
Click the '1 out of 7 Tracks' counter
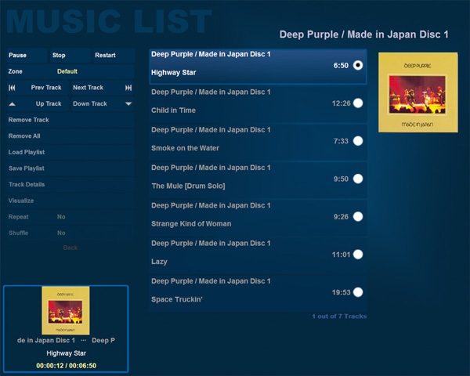click(x=339, y=316)
